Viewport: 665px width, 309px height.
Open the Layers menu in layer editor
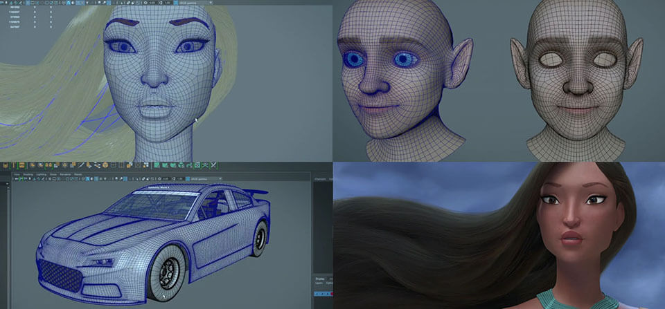tap(319, 283)
